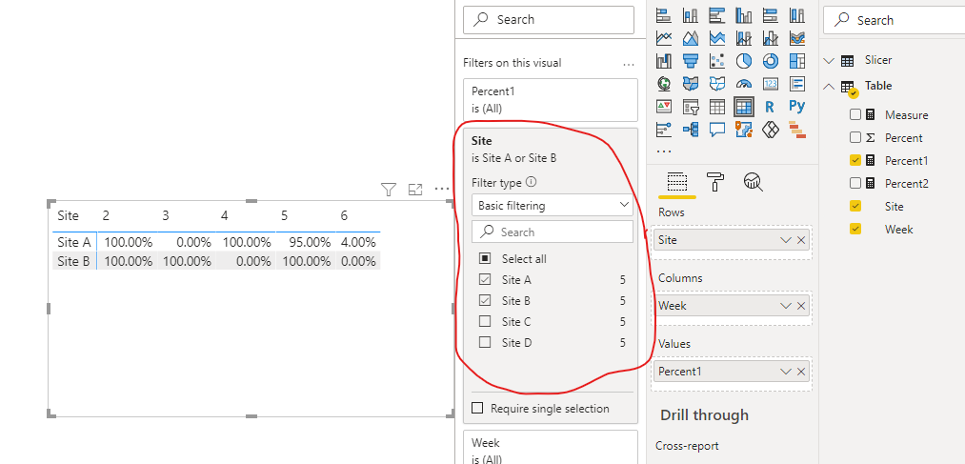
Task: Select the Ribbon chart visualization
Action: pyautogui.click(x=797, y=38)
